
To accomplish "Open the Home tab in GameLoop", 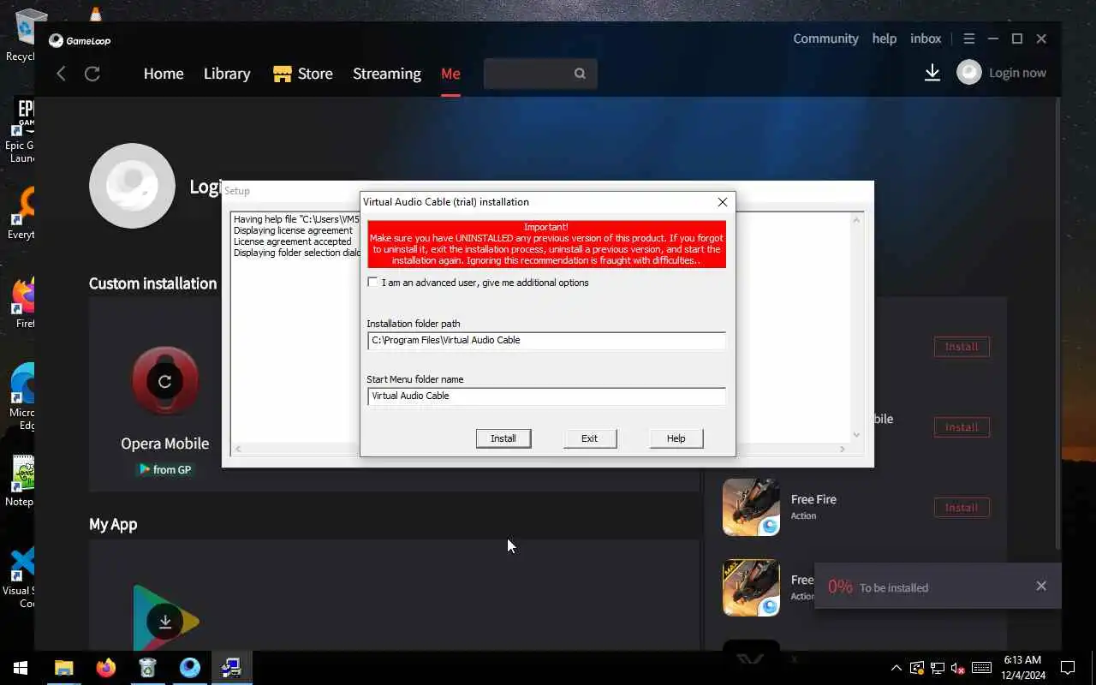I will pyautogui.click(x=164, y=74).
